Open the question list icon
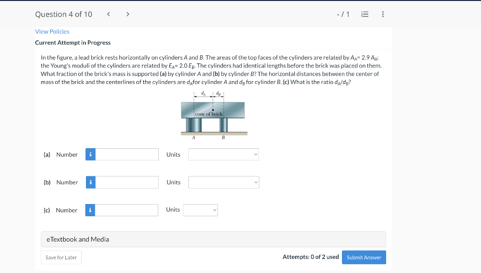 [x=365, y=14]
